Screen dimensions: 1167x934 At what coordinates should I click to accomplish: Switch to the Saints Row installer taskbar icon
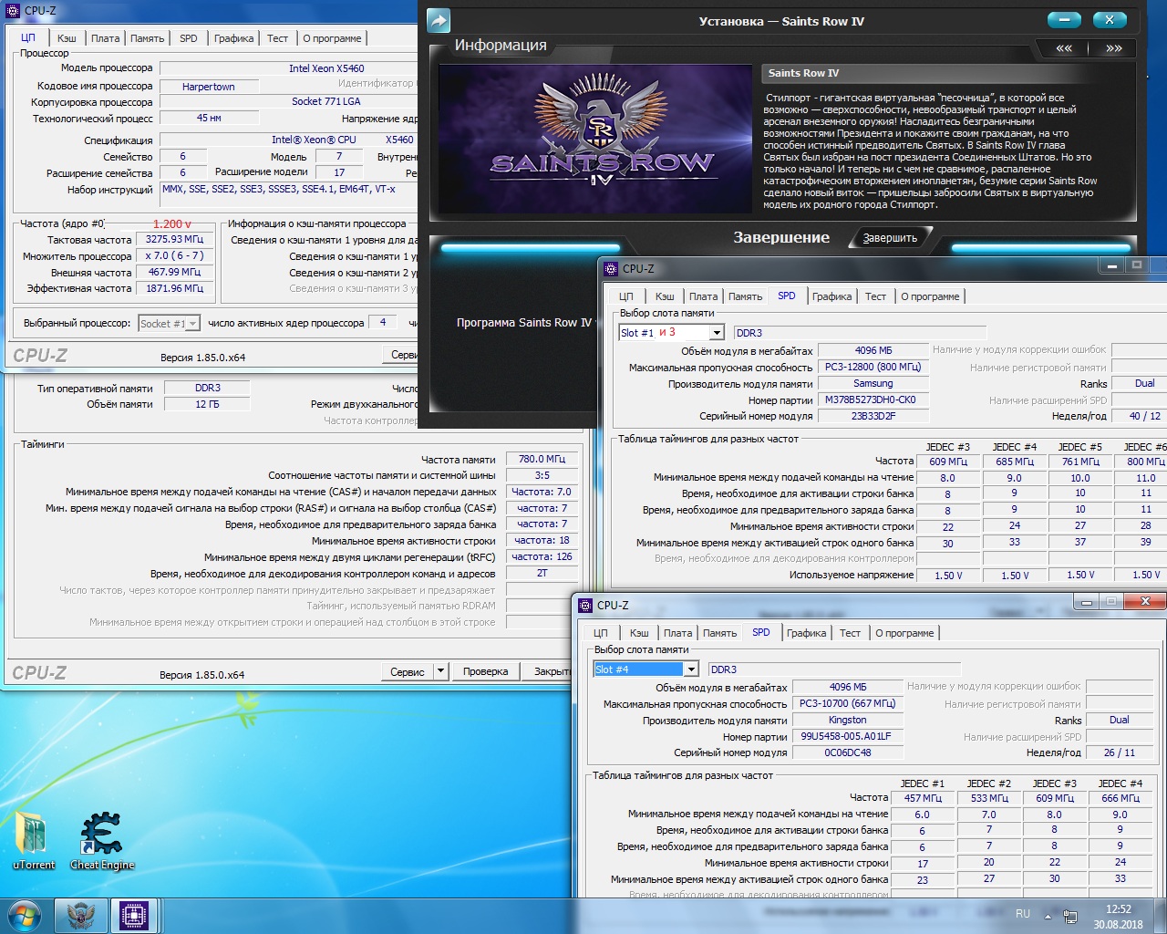[81, 916]
